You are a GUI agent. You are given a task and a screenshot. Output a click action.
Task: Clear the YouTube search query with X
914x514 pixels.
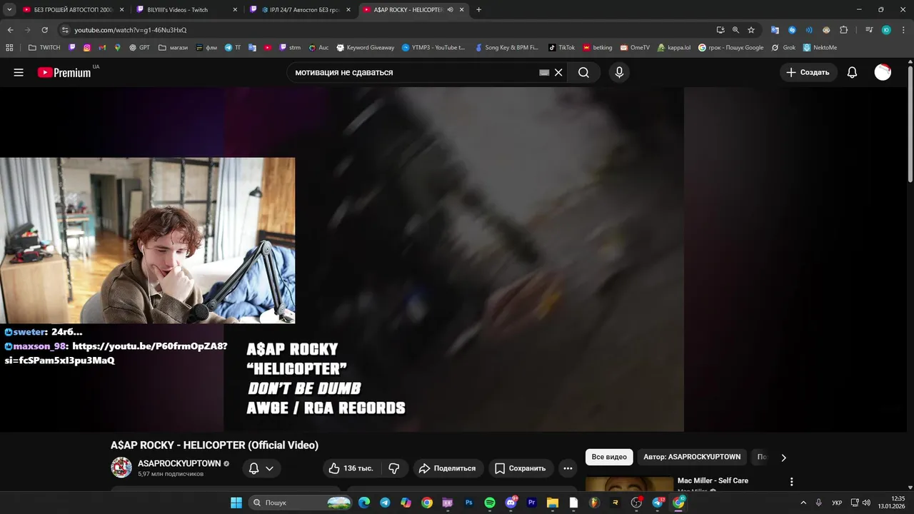[558, 72]
